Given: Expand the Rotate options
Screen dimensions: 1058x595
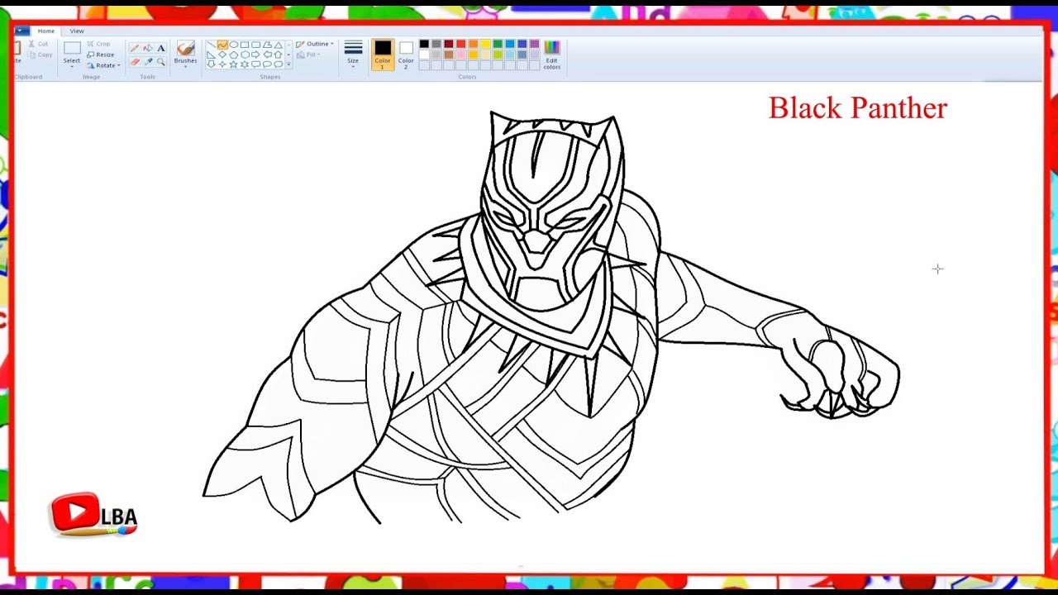Looking at the screenshot, I should 107,65.
